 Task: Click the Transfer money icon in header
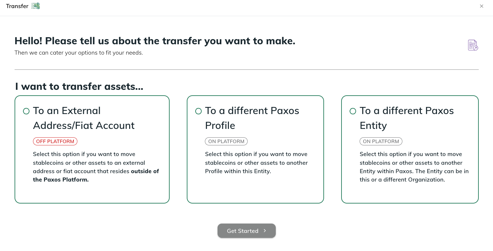36,6
